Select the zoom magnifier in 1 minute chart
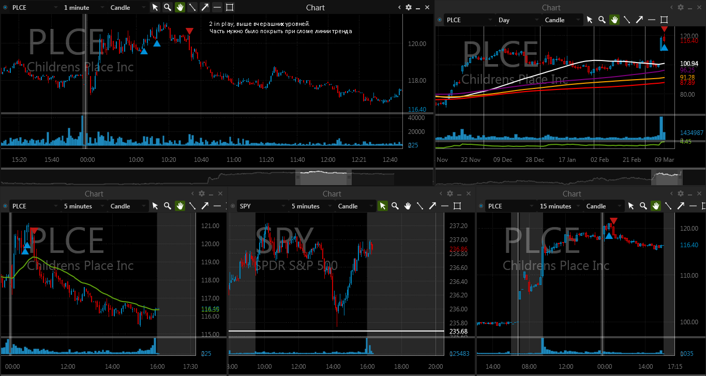706x376 pixels. pos(168,7)
